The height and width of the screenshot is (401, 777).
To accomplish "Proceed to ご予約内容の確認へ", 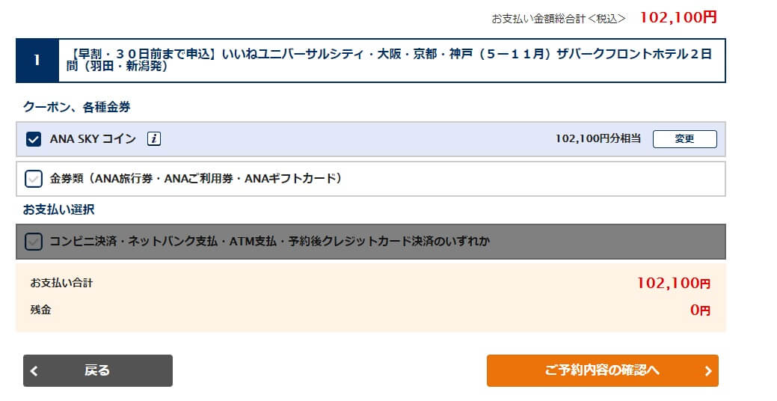I will (x=602, y=370).
